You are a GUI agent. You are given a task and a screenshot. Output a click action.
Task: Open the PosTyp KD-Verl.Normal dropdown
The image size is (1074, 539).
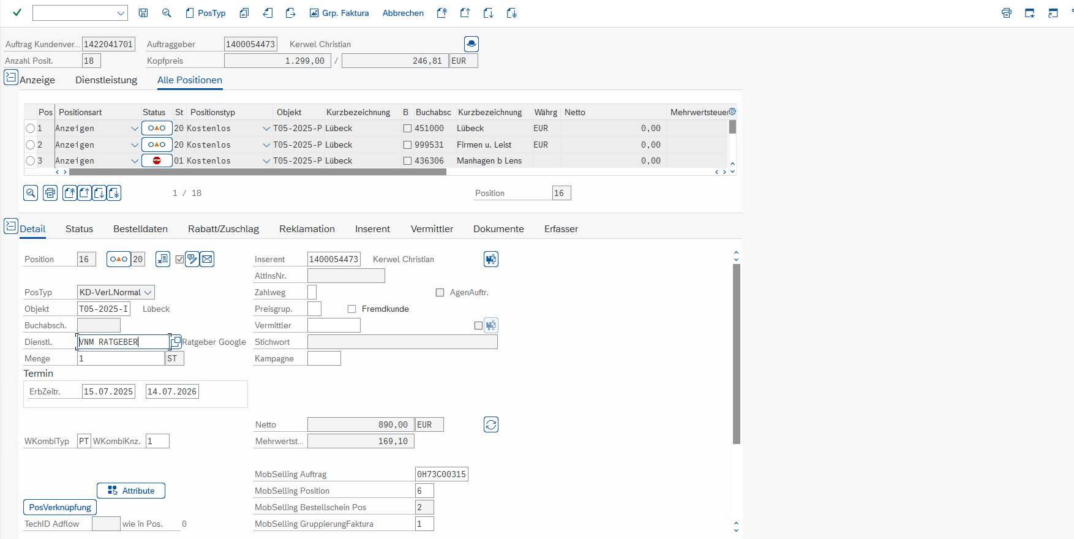116,292
